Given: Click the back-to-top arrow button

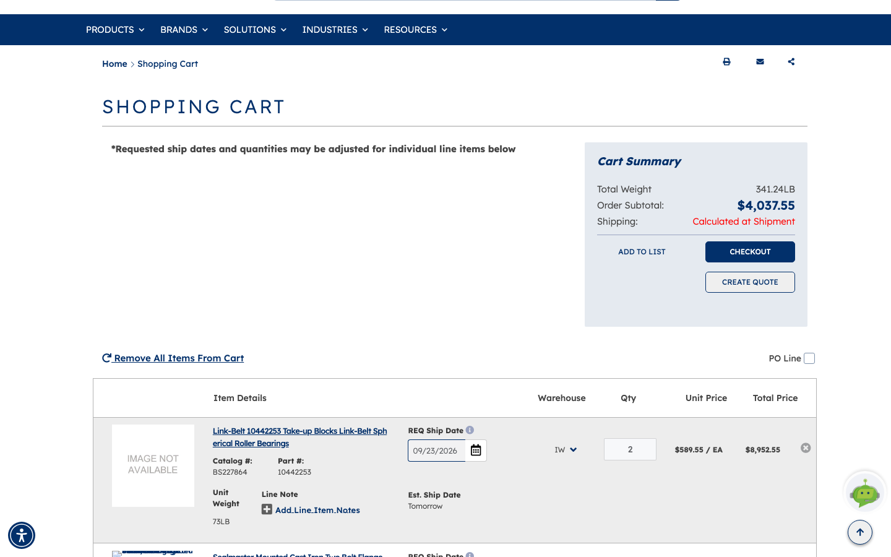Looking at the screenshot, I should (x=860, y=532).
